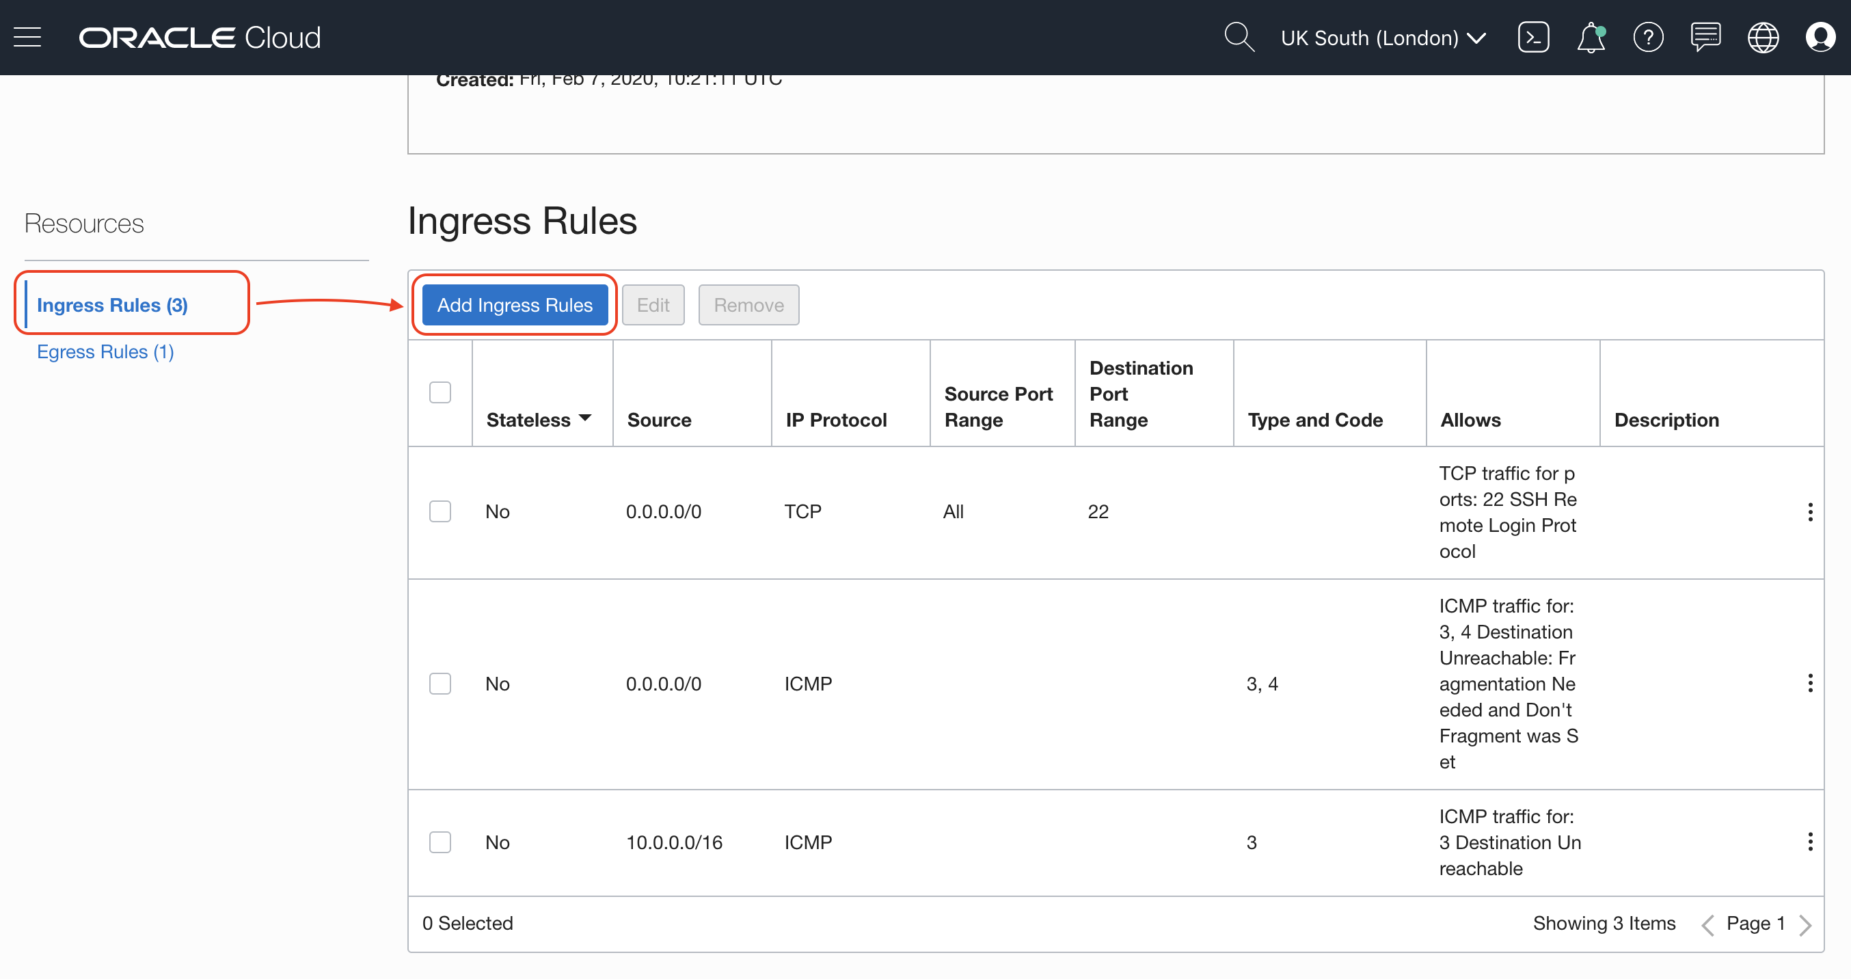Click the Add Ingress Rules button

click(x=515, y=305)
